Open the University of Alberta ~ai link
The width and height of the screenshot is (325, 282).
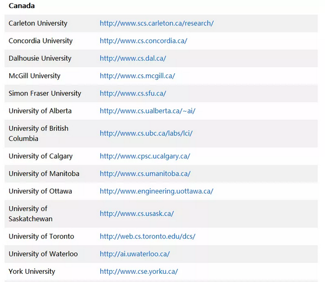[147, 111]
